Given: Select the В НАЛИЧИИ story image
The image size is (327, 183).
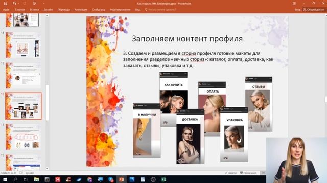Looking at the screenshot, I should [147, 131].
